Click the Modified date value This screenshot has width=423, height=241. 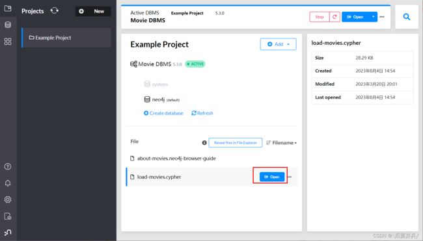pyautogui.click(x=376, y=84)
